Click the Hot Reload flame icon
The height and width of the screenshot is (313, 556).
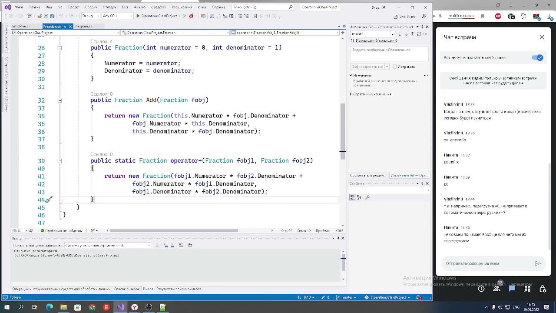point(191,16)
